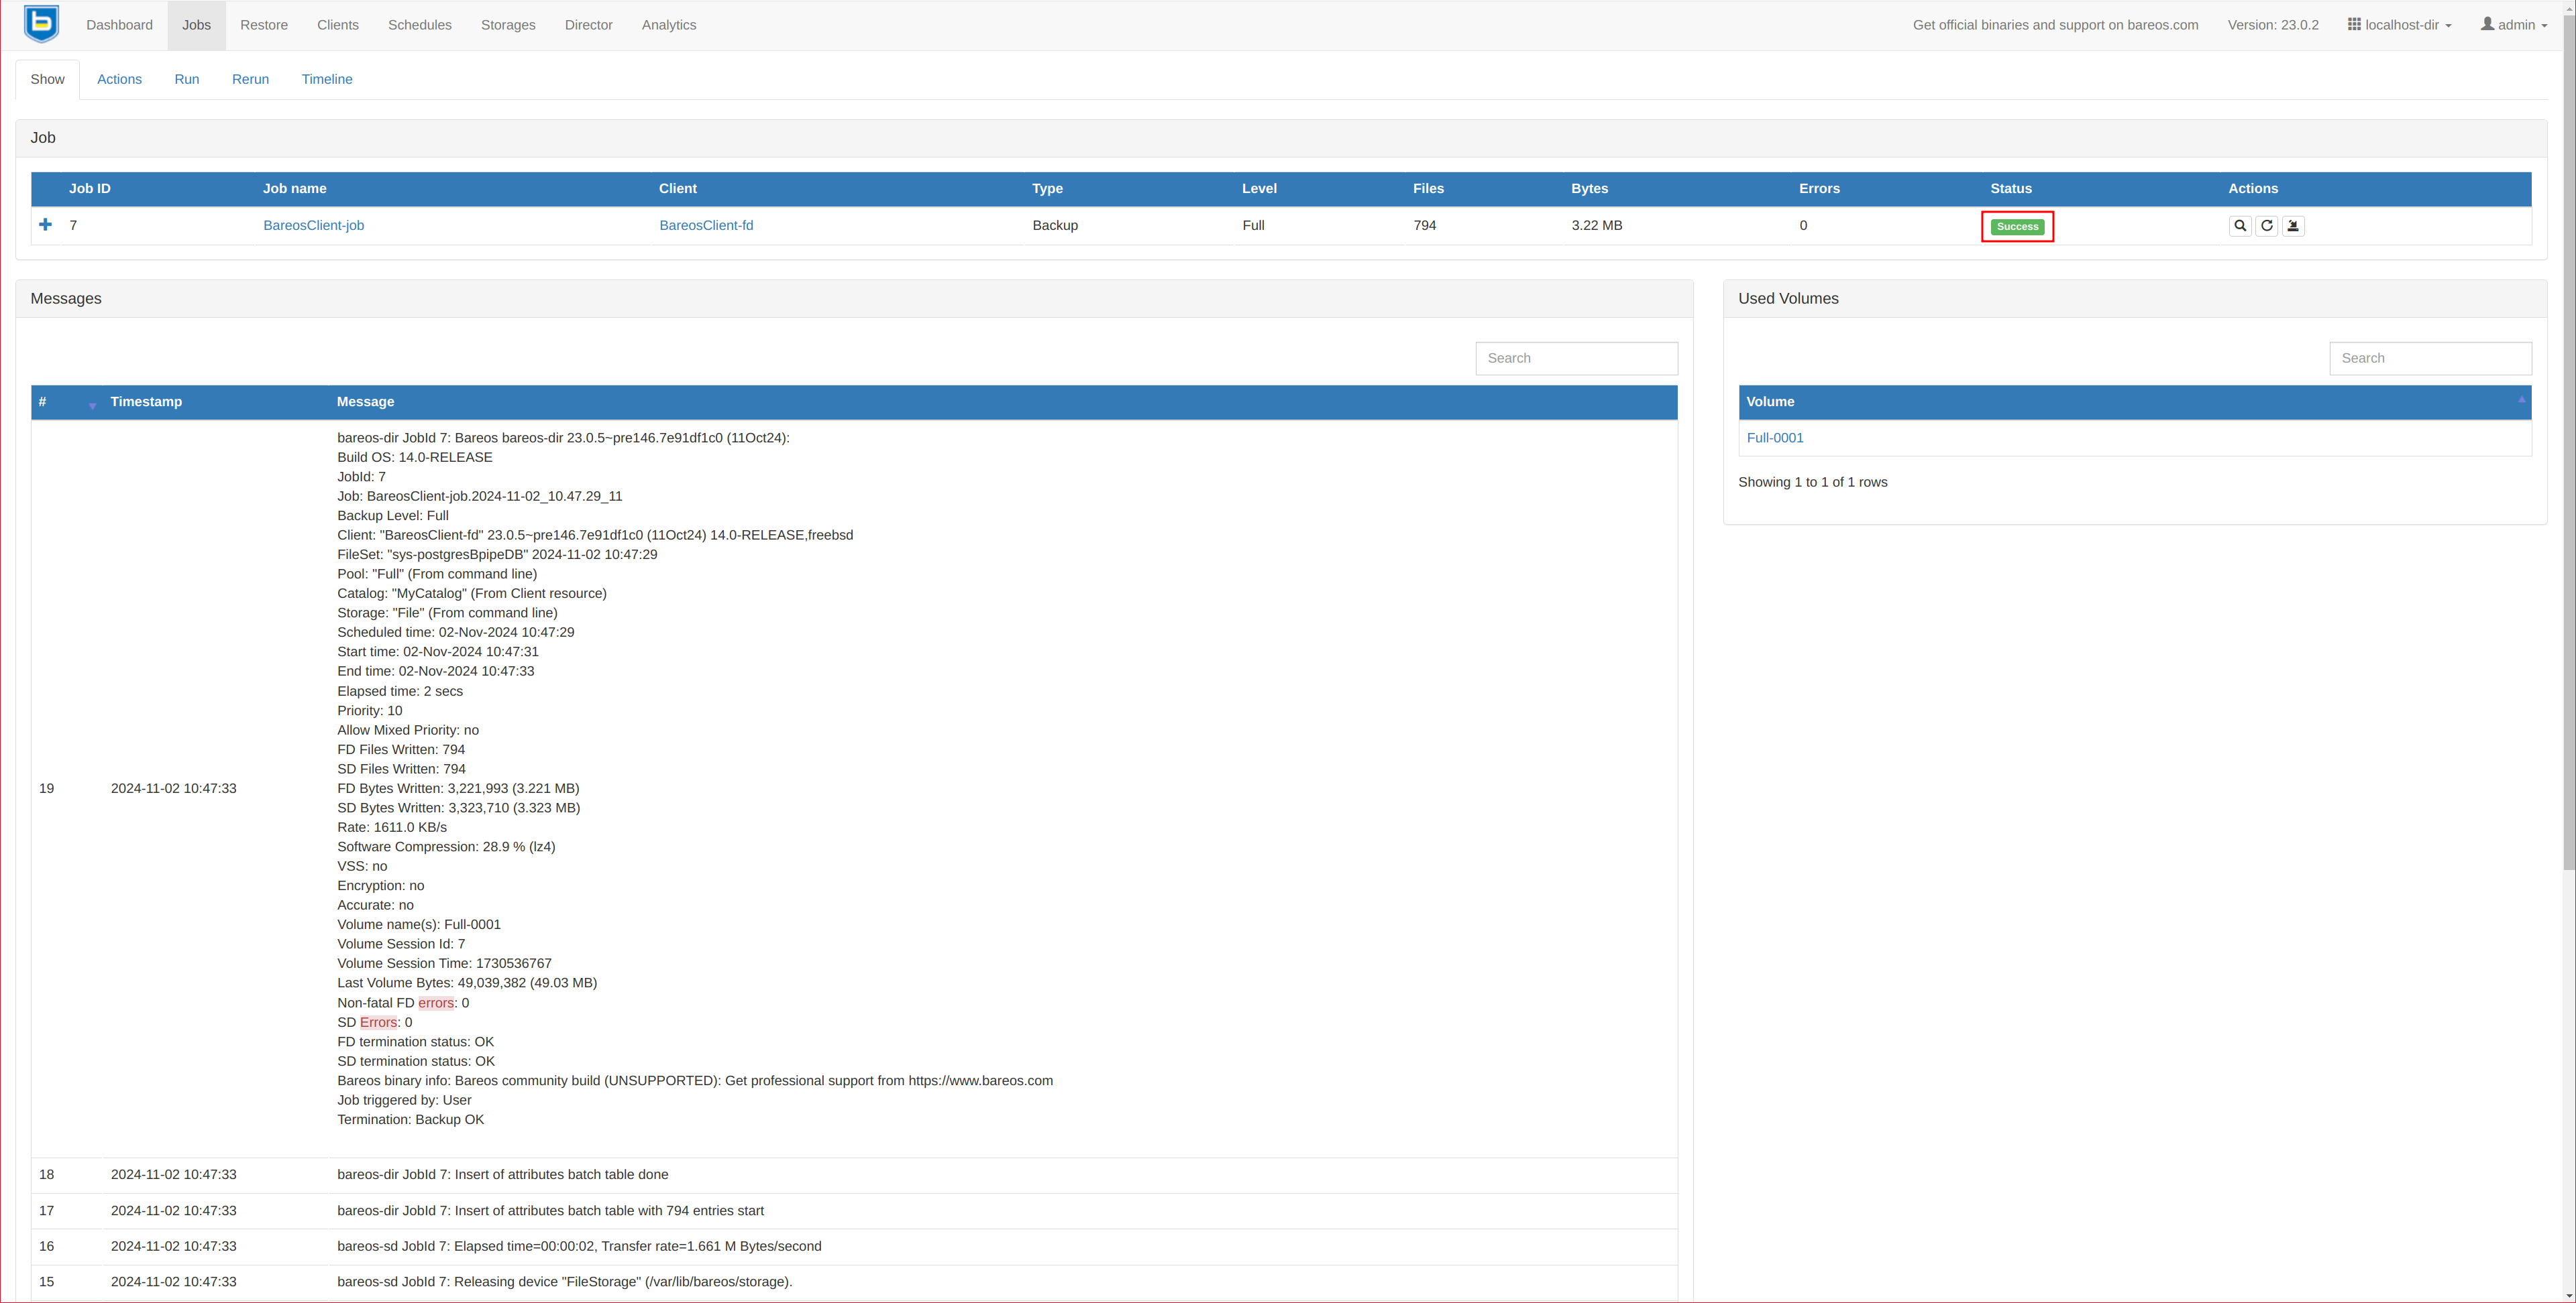
Task: Click the Used Volumes search field
Action: click(2430, 359)
